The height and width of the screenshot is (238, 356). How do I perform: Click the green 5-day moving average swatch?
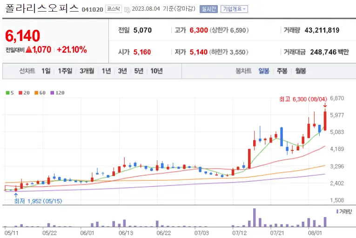(x=8, y=93)
